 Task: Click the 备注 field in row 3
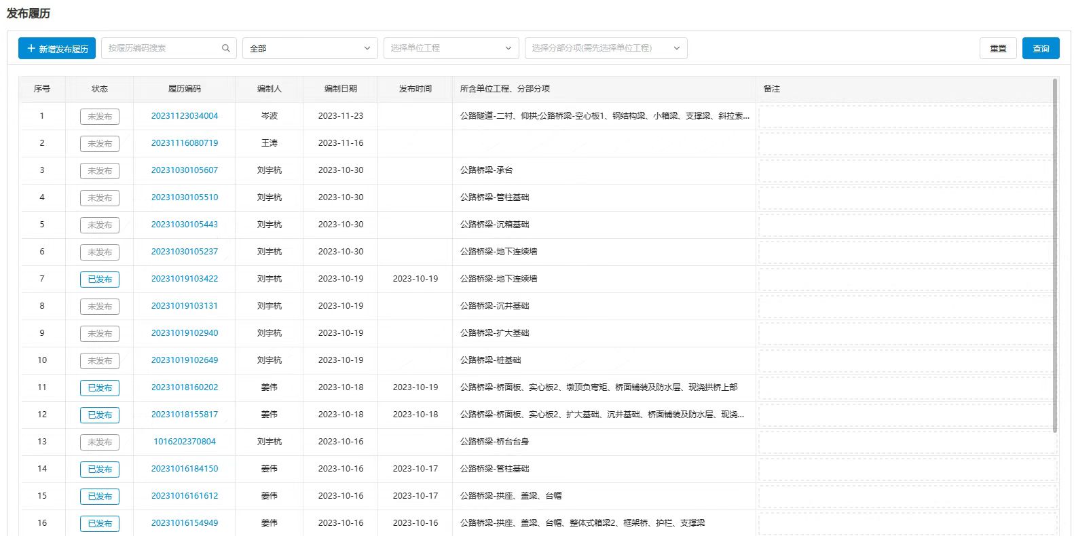coord(908,171)
